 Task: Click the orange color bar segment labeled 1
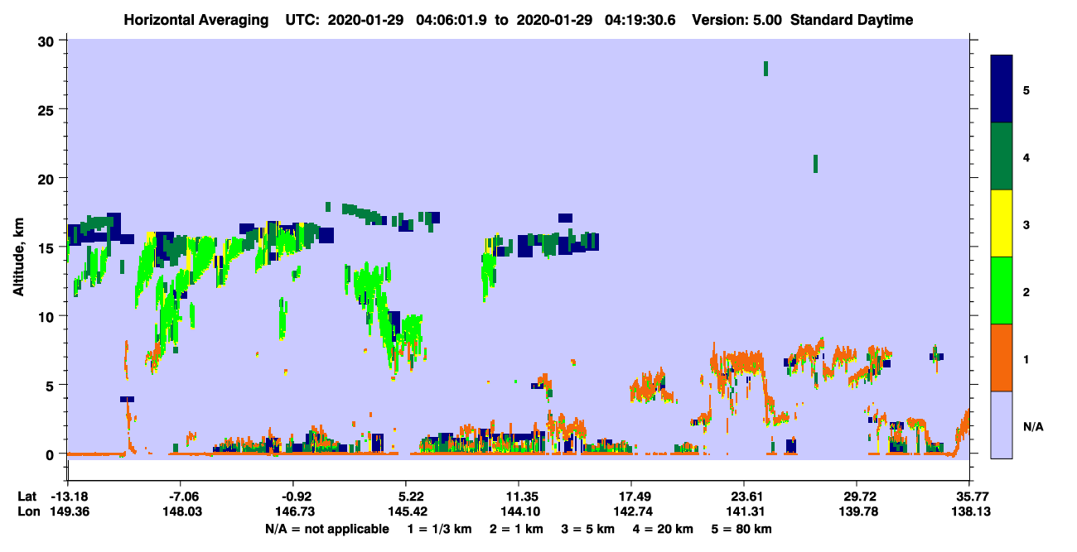pos(1002,358)
